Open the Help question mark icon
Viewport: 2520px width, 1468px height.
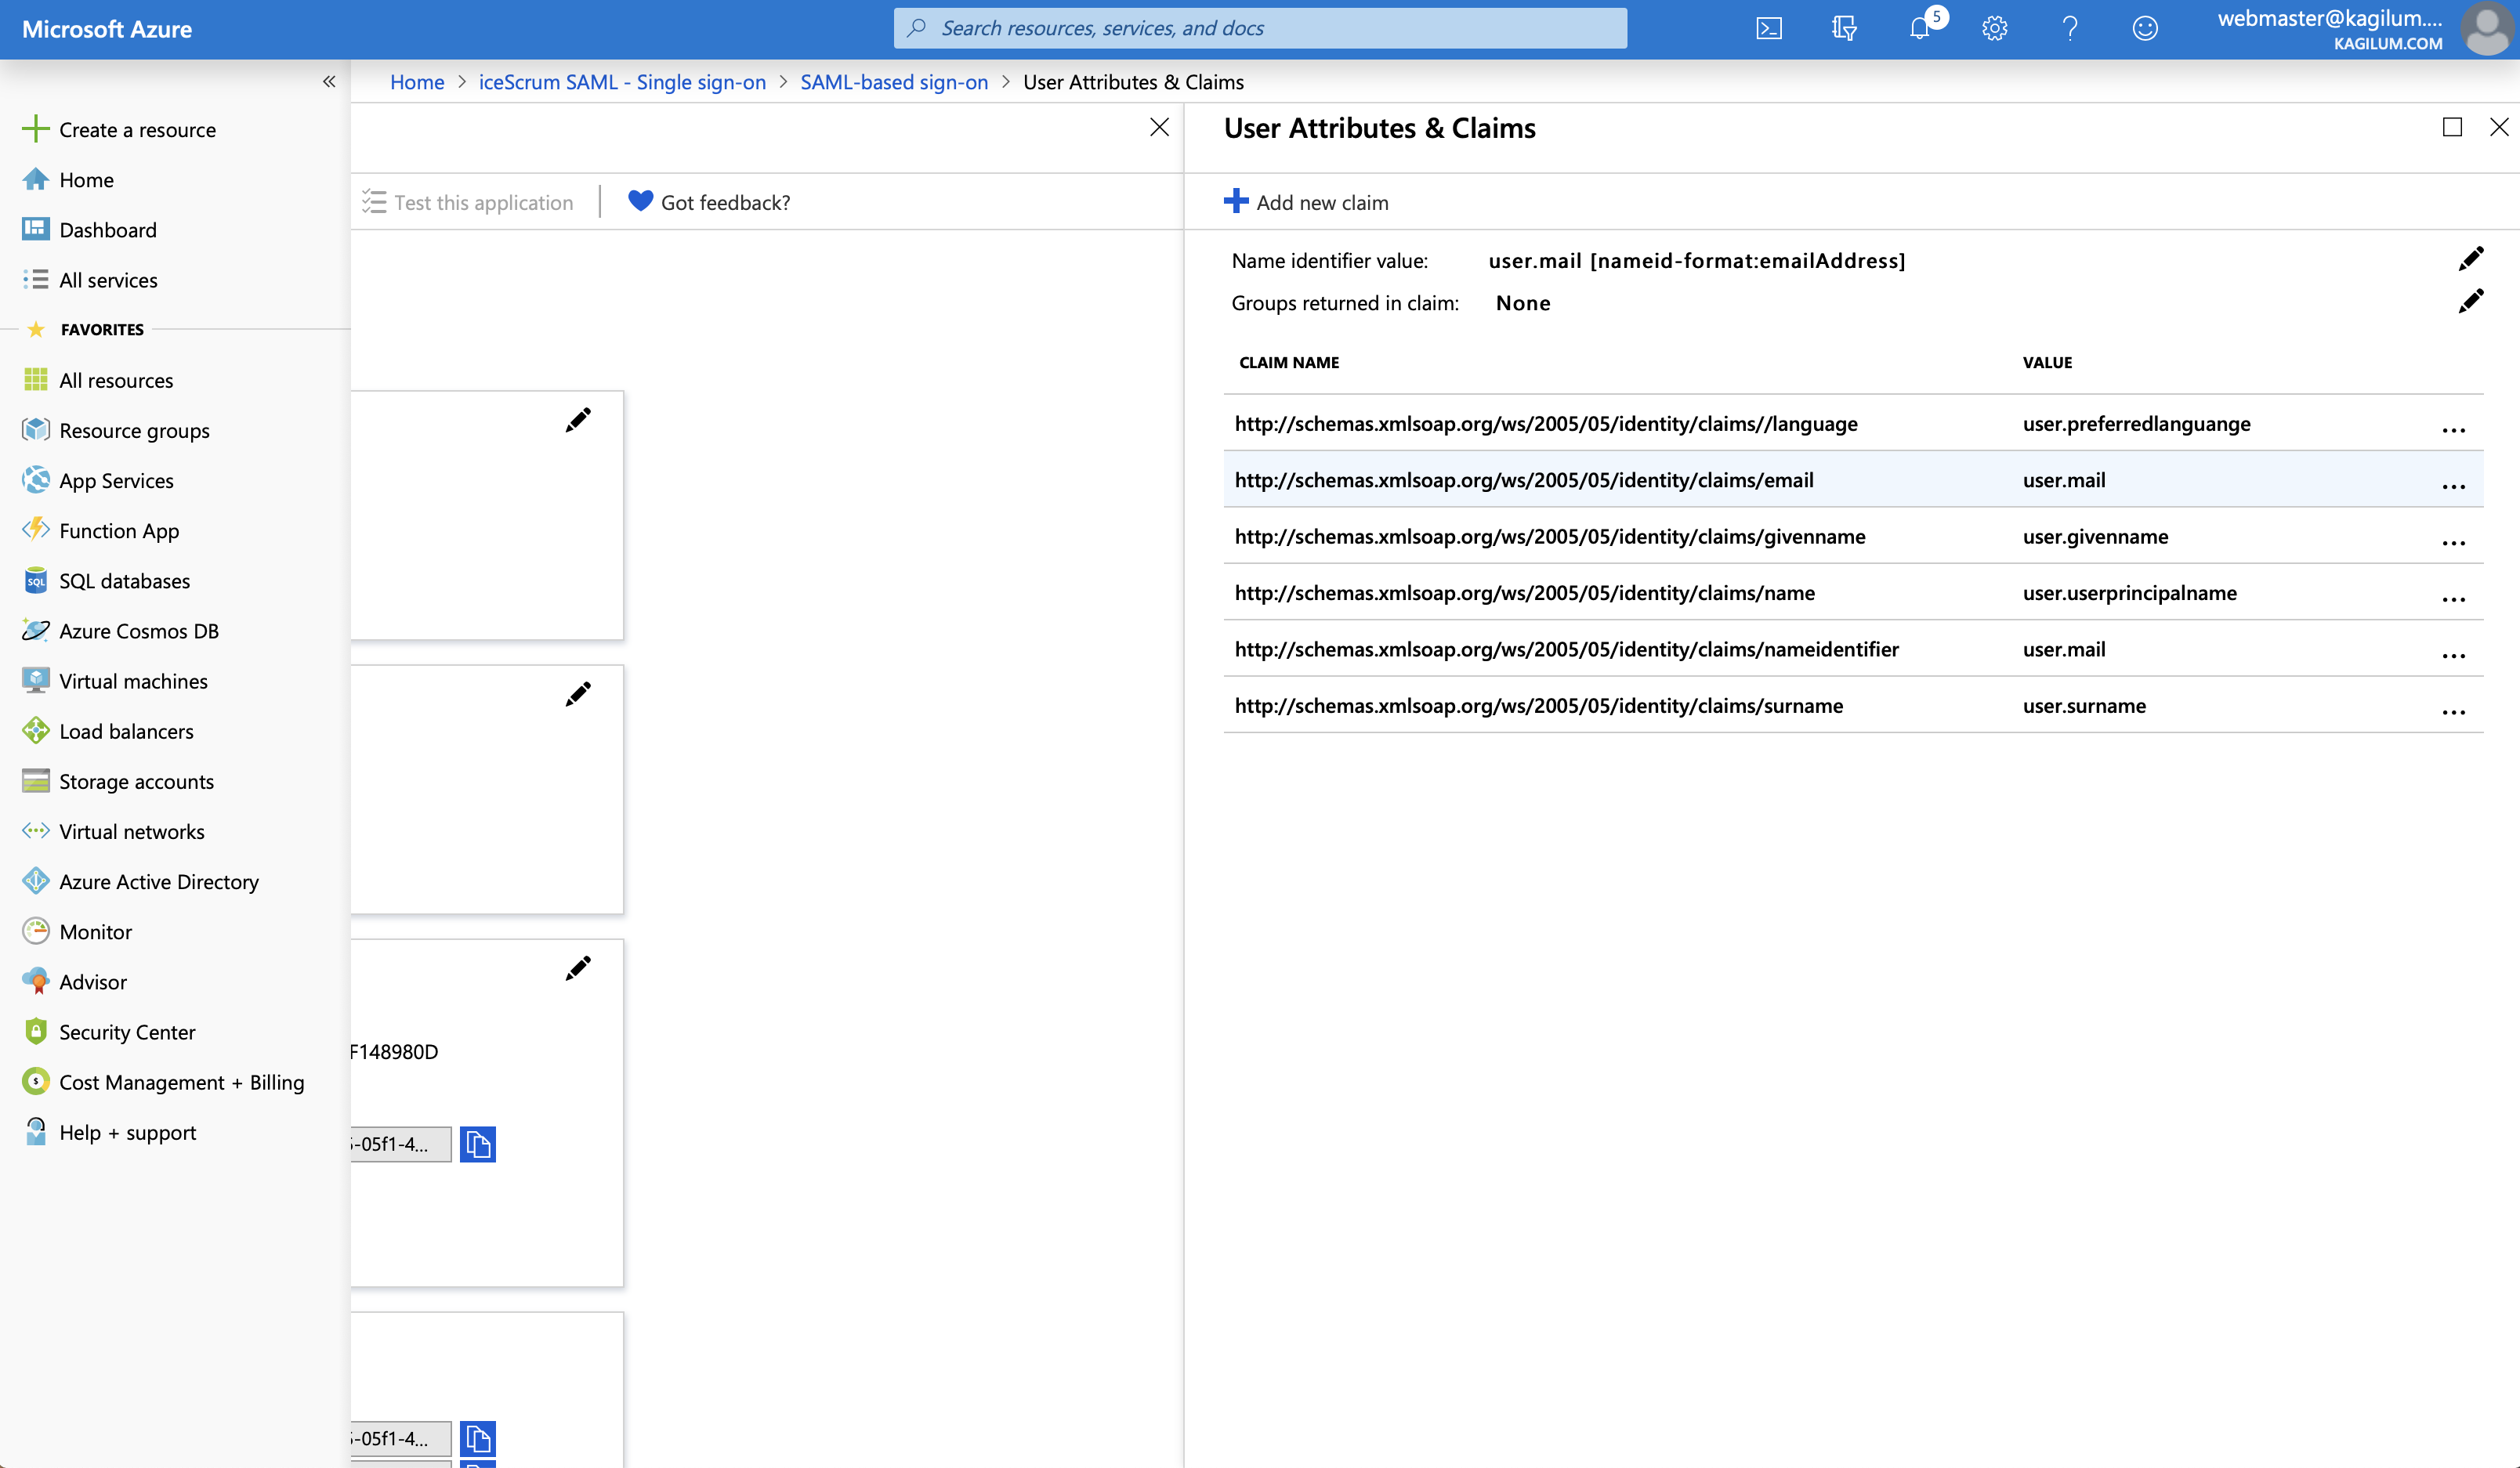pyautogui.click(x=2070, y=28)
